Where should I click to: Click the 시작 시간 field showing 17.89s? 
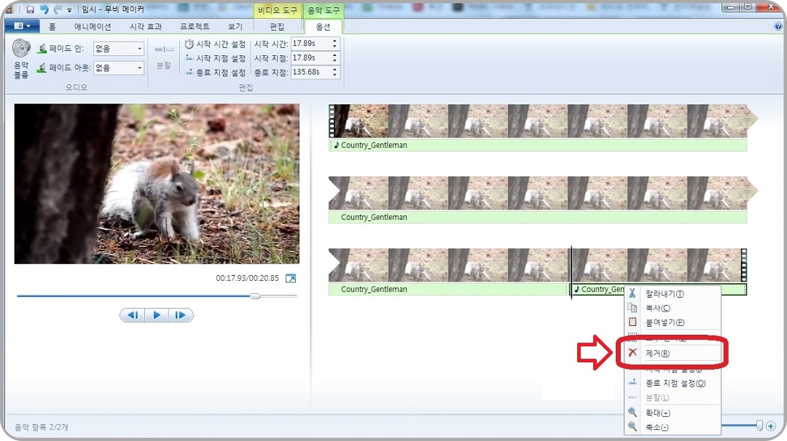click(x=310, y=44)
